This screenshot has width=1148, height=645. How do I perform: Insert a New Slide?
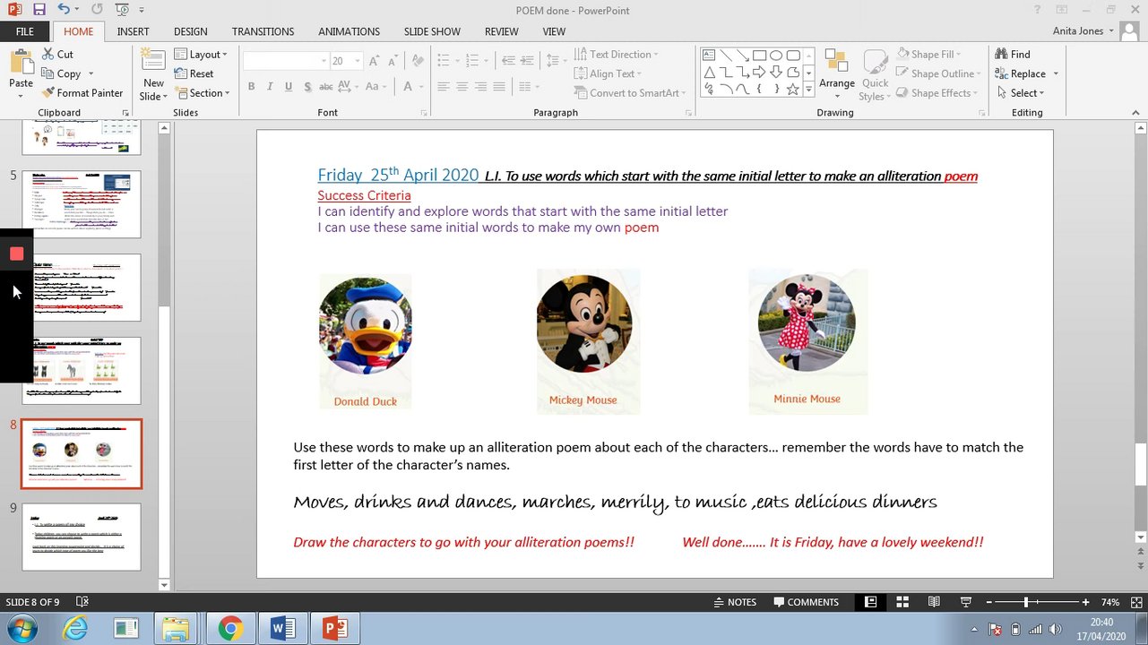click(153, 75)
